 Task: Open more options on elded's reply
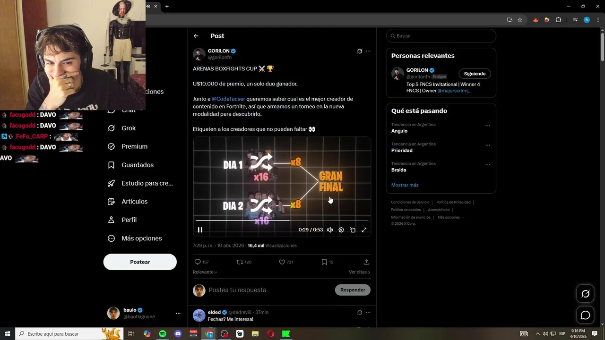click(368, 312)
